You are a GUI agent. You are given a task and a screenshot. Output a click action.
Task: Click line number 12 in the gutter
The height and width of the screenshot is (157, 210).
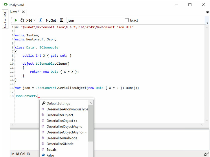(12, 72)
